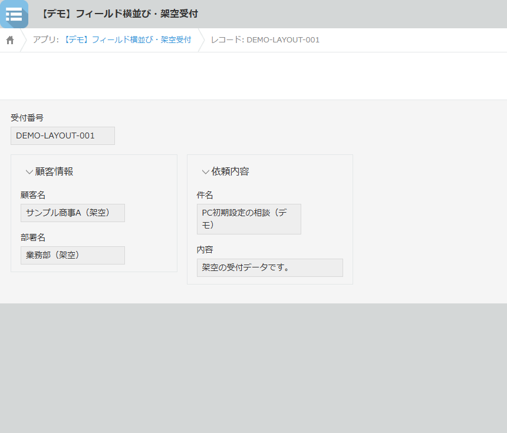Click the 件名 value PC初期設定の相談（デモ）
This screenshot has height=433, width=507.
coord(249,219)
